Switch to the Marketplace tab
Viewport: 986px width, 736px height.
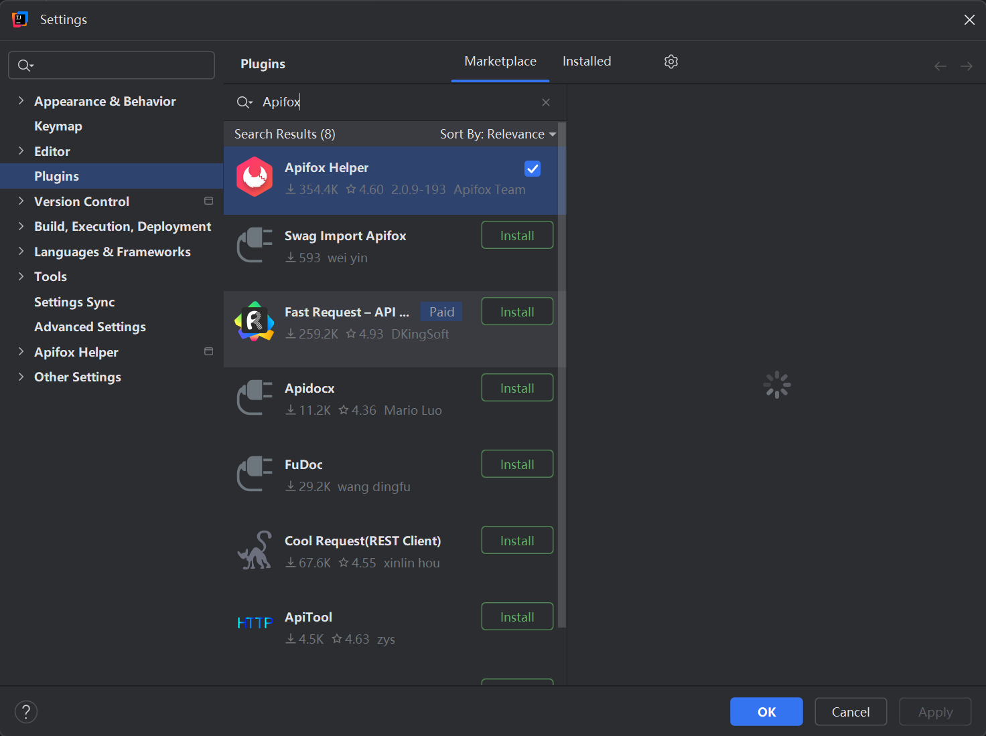500,62
